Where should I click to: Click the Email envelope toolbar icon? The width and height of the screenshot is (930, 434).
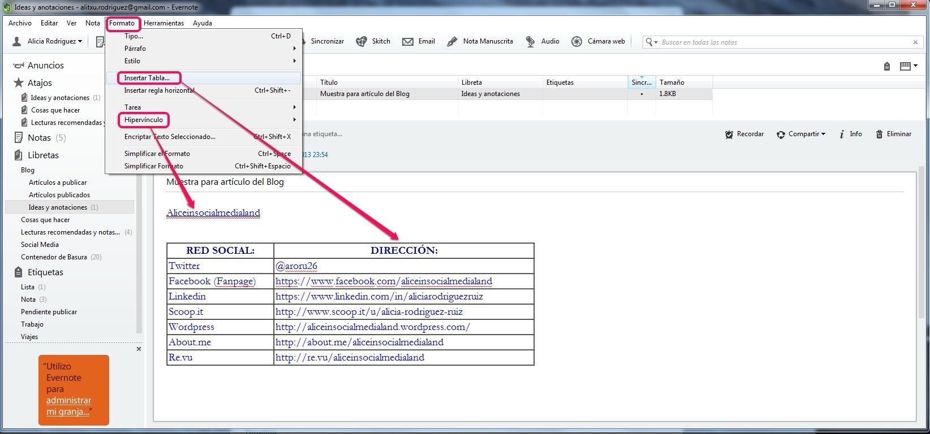pos(407,41)
